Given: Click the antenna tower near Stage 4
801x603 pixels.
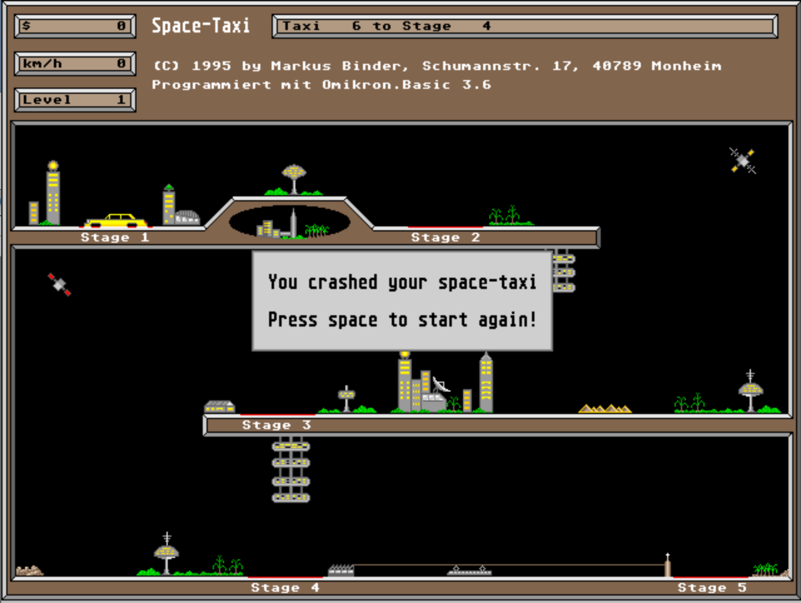Looking at the screenshot, I should click(166, 554).
